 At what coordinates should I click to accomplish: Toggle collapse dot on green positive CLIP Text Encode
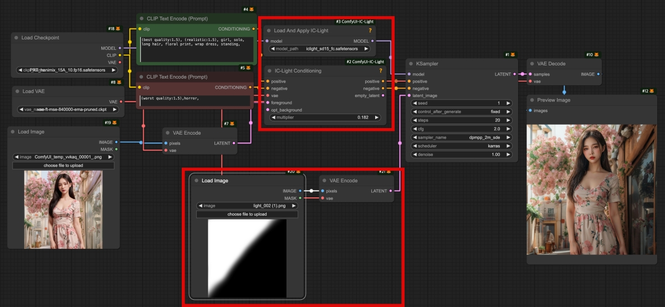point(142,18)
